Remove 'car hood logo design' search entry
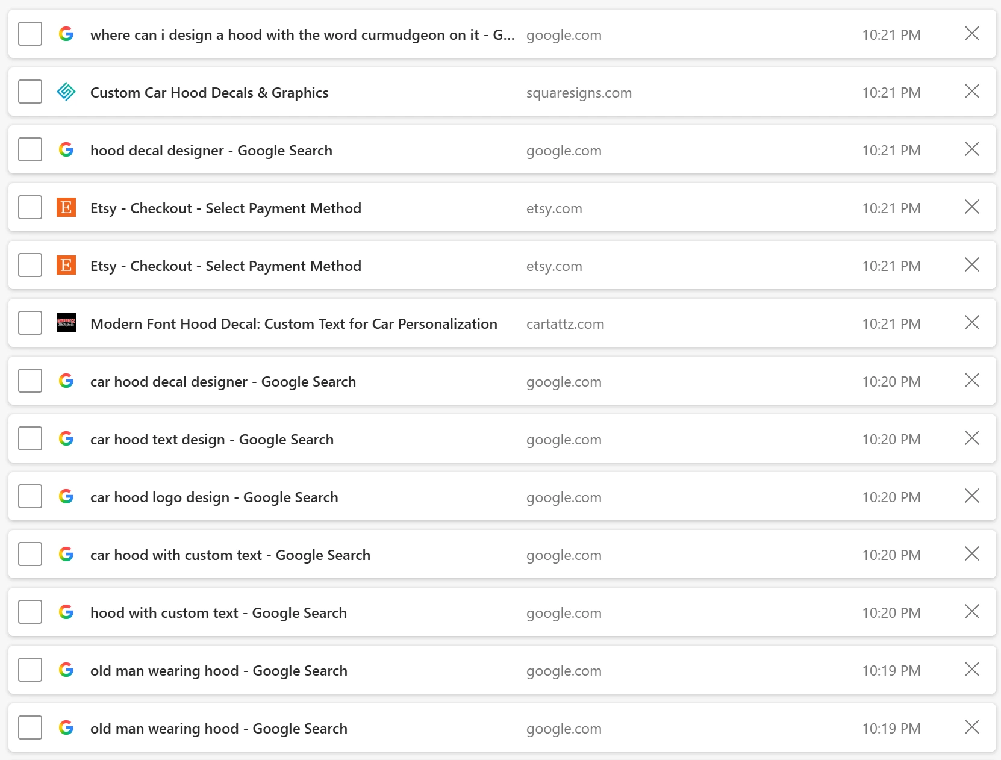This screenshot has width=1001, height=760. (971, 496)
